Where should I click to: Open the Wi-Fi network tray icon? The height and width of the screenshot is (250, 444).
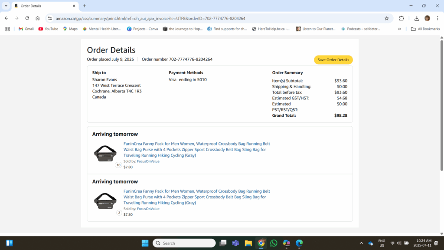392,243
